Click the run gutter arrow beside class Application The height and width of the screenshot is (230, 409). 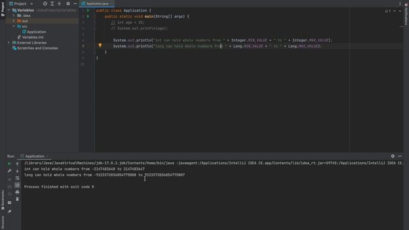[x=88, y=10]
